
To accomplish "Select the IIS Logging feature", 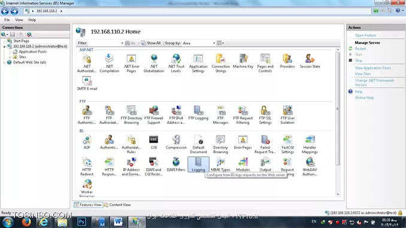I will coord(198,165).
